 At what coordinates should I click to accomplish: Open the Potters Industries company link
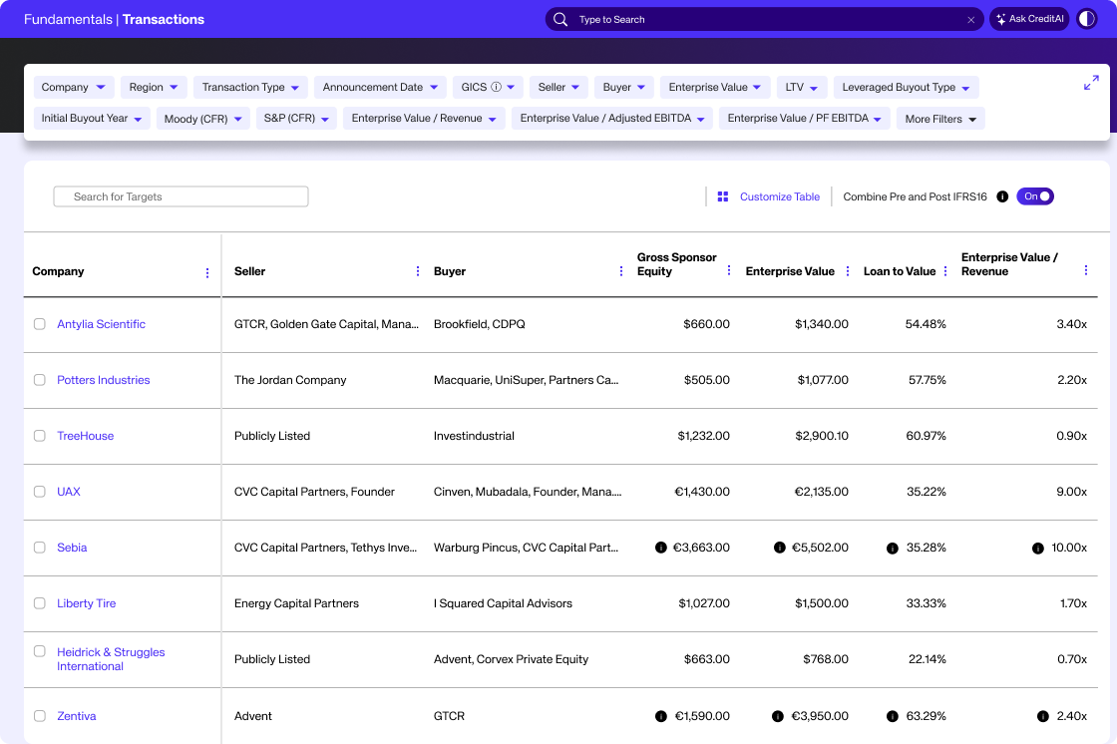tap(104, 380)
